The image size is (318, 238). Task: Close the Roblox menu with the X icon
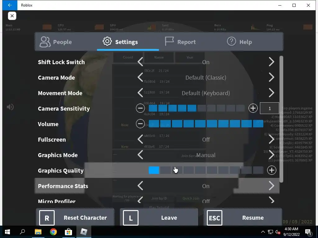pyautogui.click(x=12, y=16)
